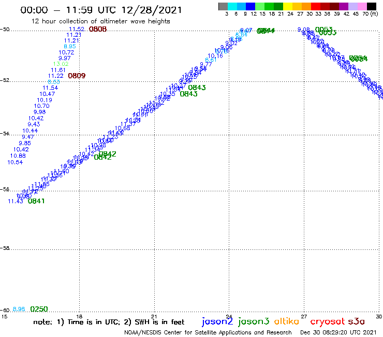The height and width of the screenshot is (337, 383).
Task: Click the light blue wave height 8.95
Action: [70, 46]
